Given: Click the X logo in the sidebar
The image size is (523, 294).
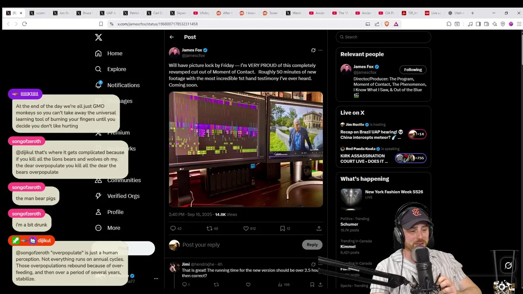Looking at the screenshot, I should pyautogui.click(x=98, y=37).
